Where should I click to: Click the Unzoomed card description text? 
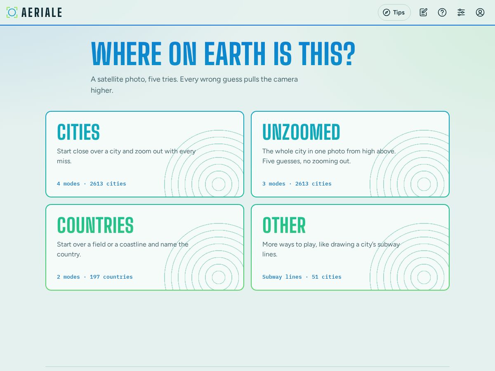coord(329,156)
